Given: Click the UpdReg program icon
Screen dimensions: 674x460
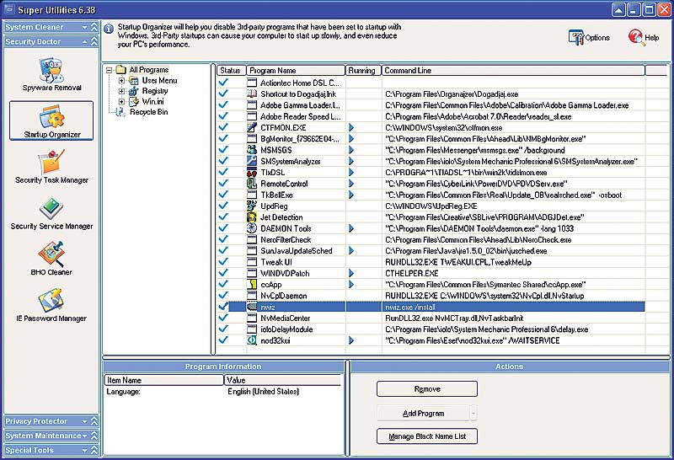Looking at the screenshot, I should point(252,206).
